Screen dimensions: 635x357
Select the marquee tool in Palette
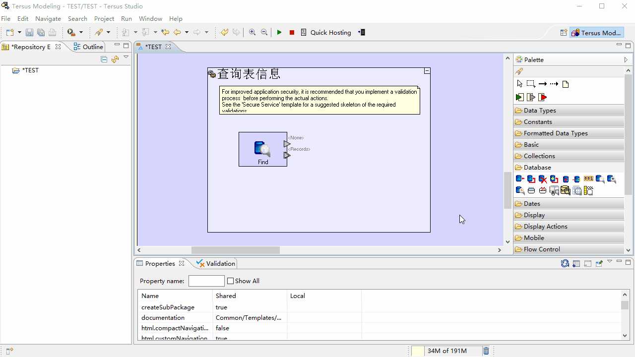tap(531, 84)
